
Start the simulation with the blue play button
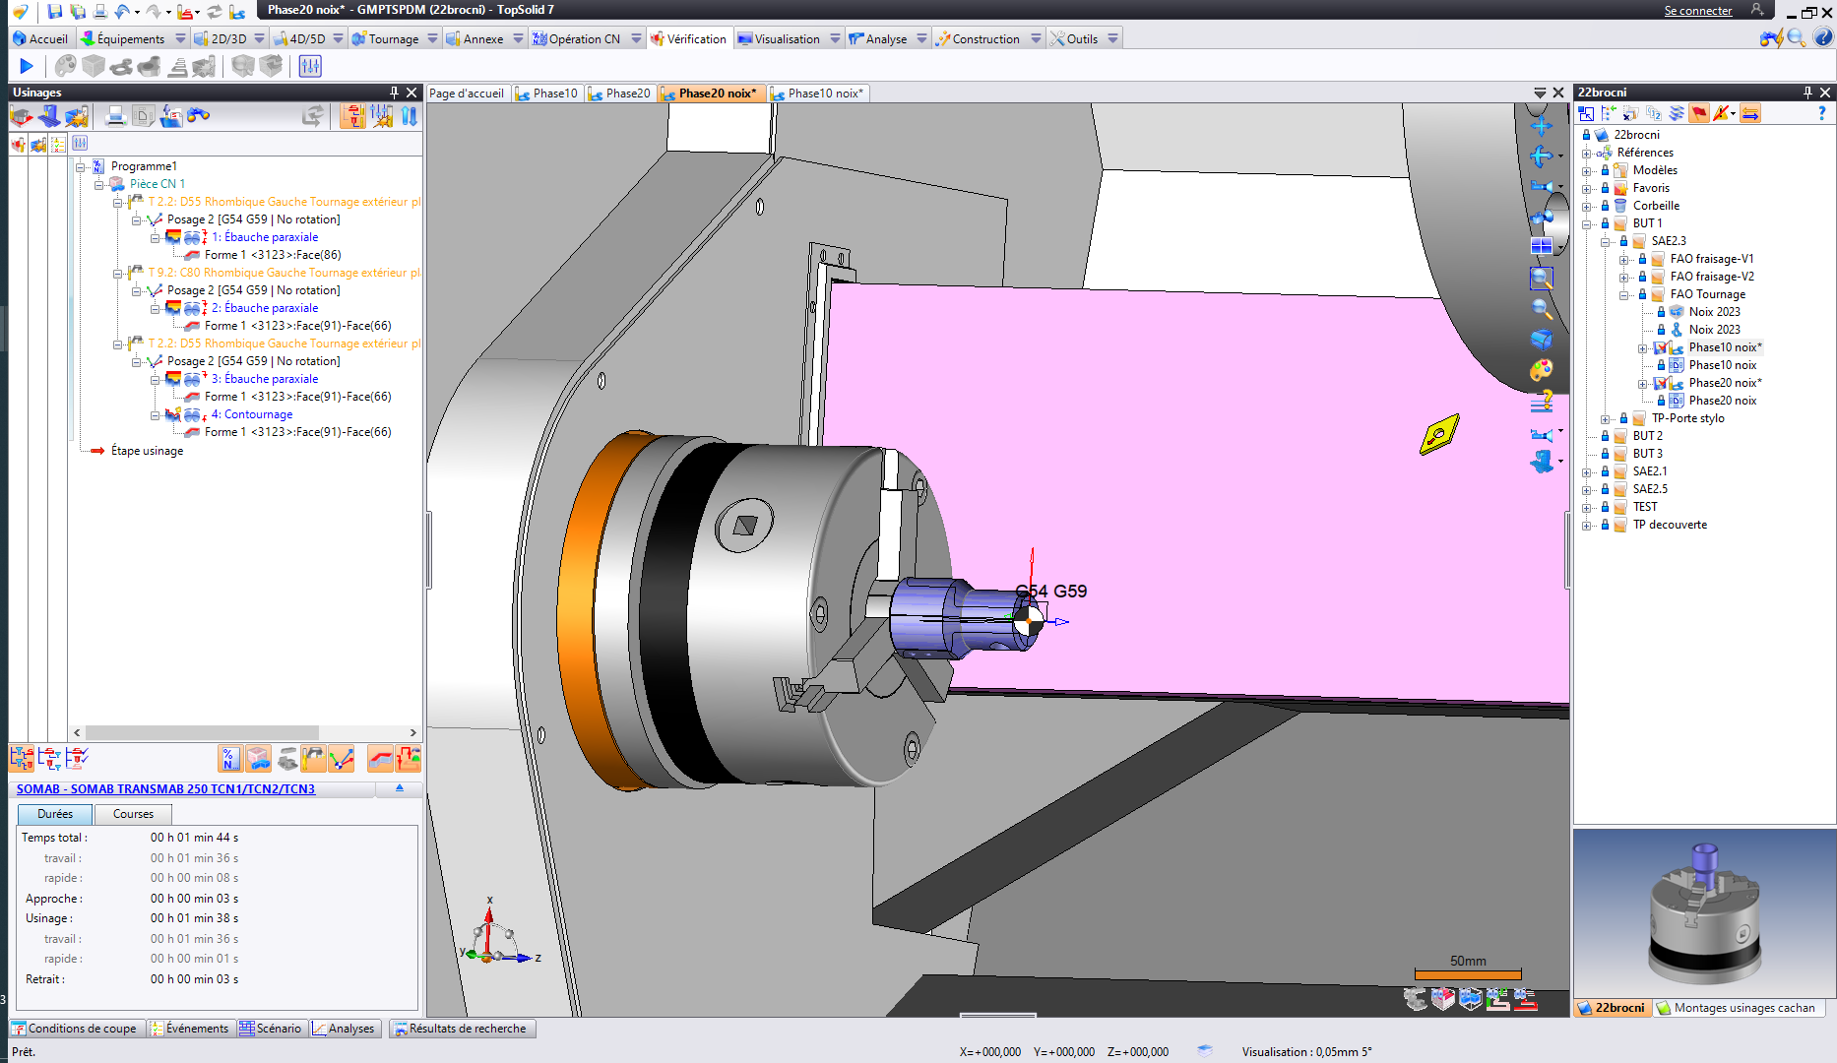coord(27,66)
